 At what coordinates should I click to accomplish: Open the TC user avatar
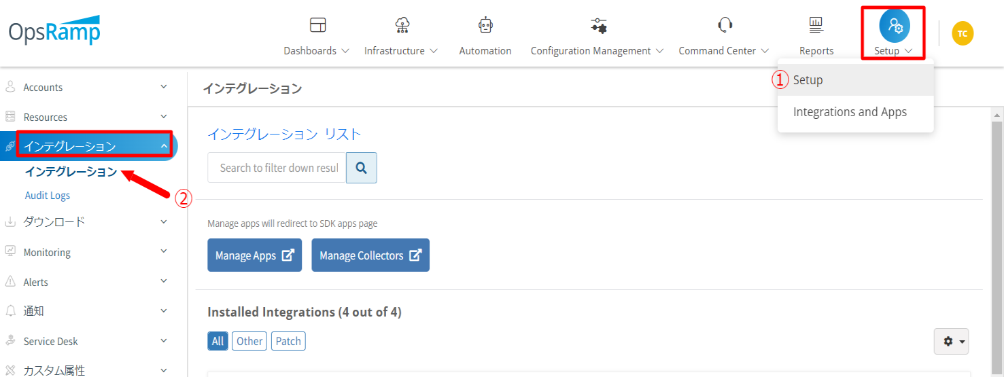[963, 33]
